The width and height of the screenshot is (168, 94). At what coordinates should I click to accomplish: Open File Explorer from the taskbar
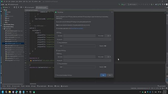[x=10, y=92]
